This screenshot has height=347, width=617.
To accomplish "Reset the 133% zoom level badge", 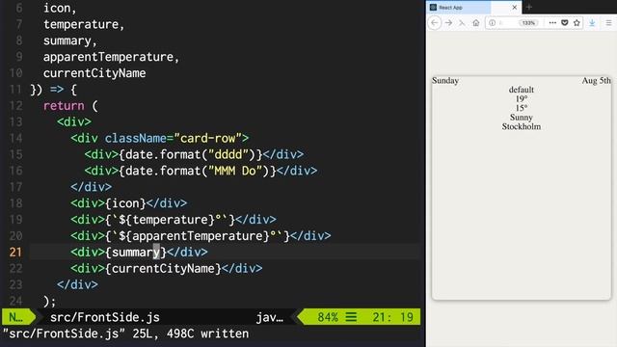I will (x=528, y=23).
